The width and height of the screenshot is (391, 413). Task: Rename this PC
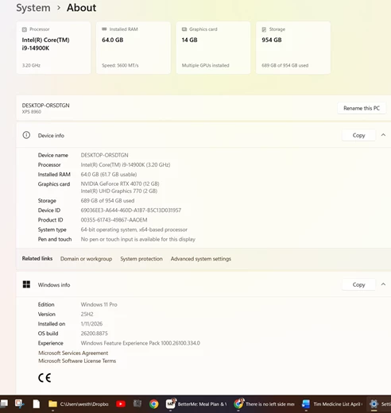362,108
